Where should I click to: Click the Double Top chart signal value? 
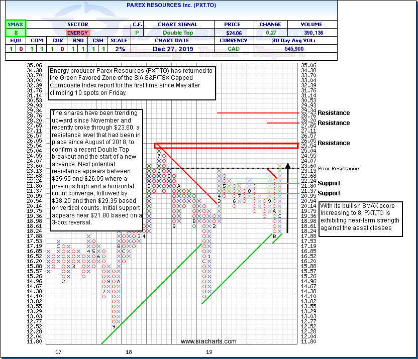[x=177, y=32]
